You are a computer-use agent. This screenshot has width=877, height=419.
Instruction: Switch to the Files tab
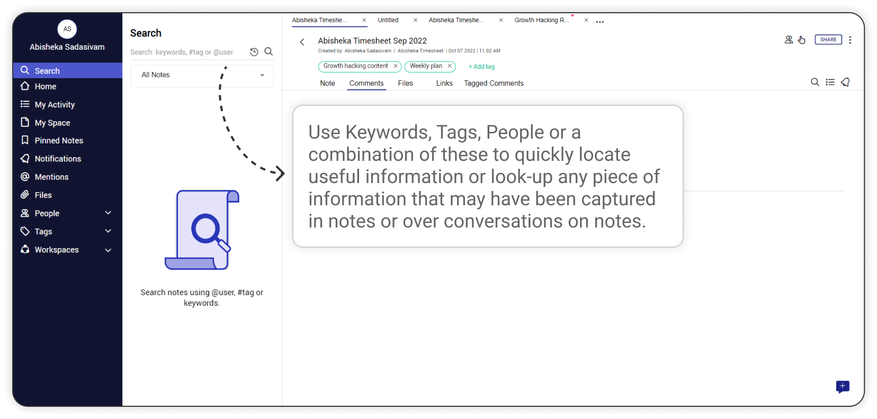[x=405, y=83]
